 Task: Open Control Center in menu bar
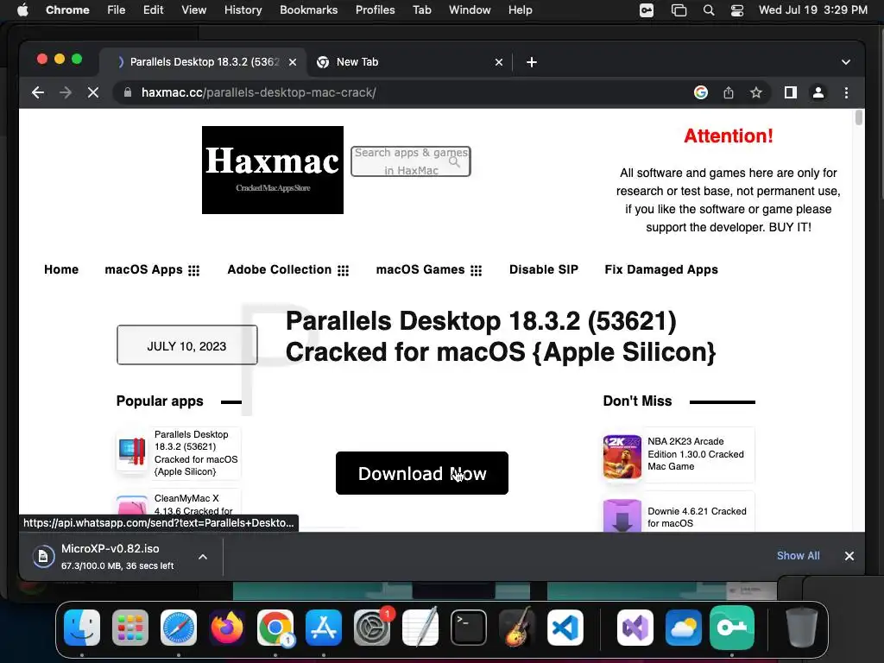pos(737,10)
